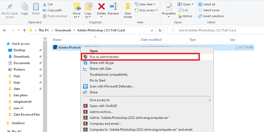Open the New item dropdown
This screenshot has width=264, height=132.
click(x=145, y=4)
